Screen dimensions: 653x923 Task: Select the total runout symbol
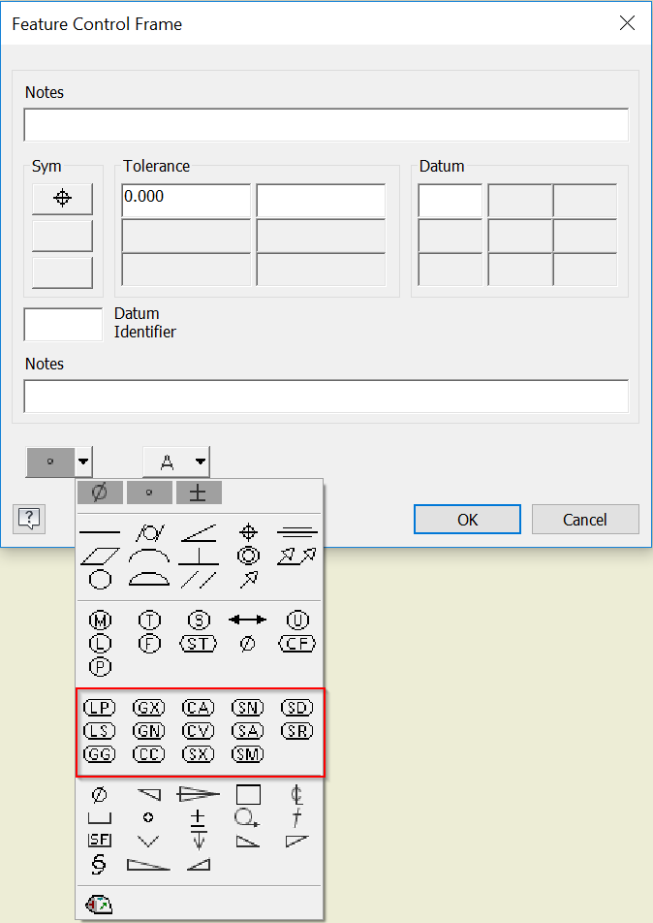tap(297, 555)
